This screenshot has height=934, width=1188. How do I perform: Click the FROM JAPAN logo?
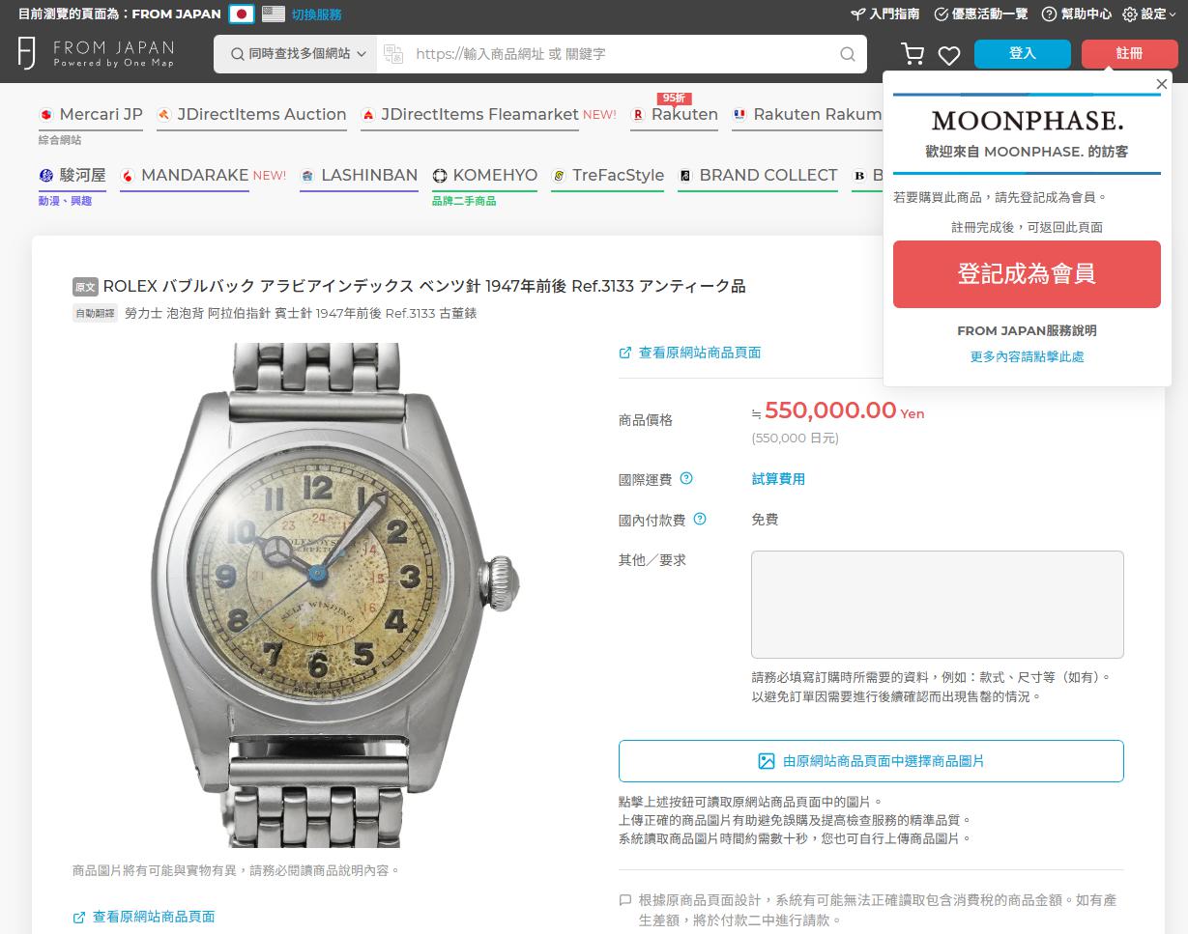pyautogui.click(x=96, y=54)
